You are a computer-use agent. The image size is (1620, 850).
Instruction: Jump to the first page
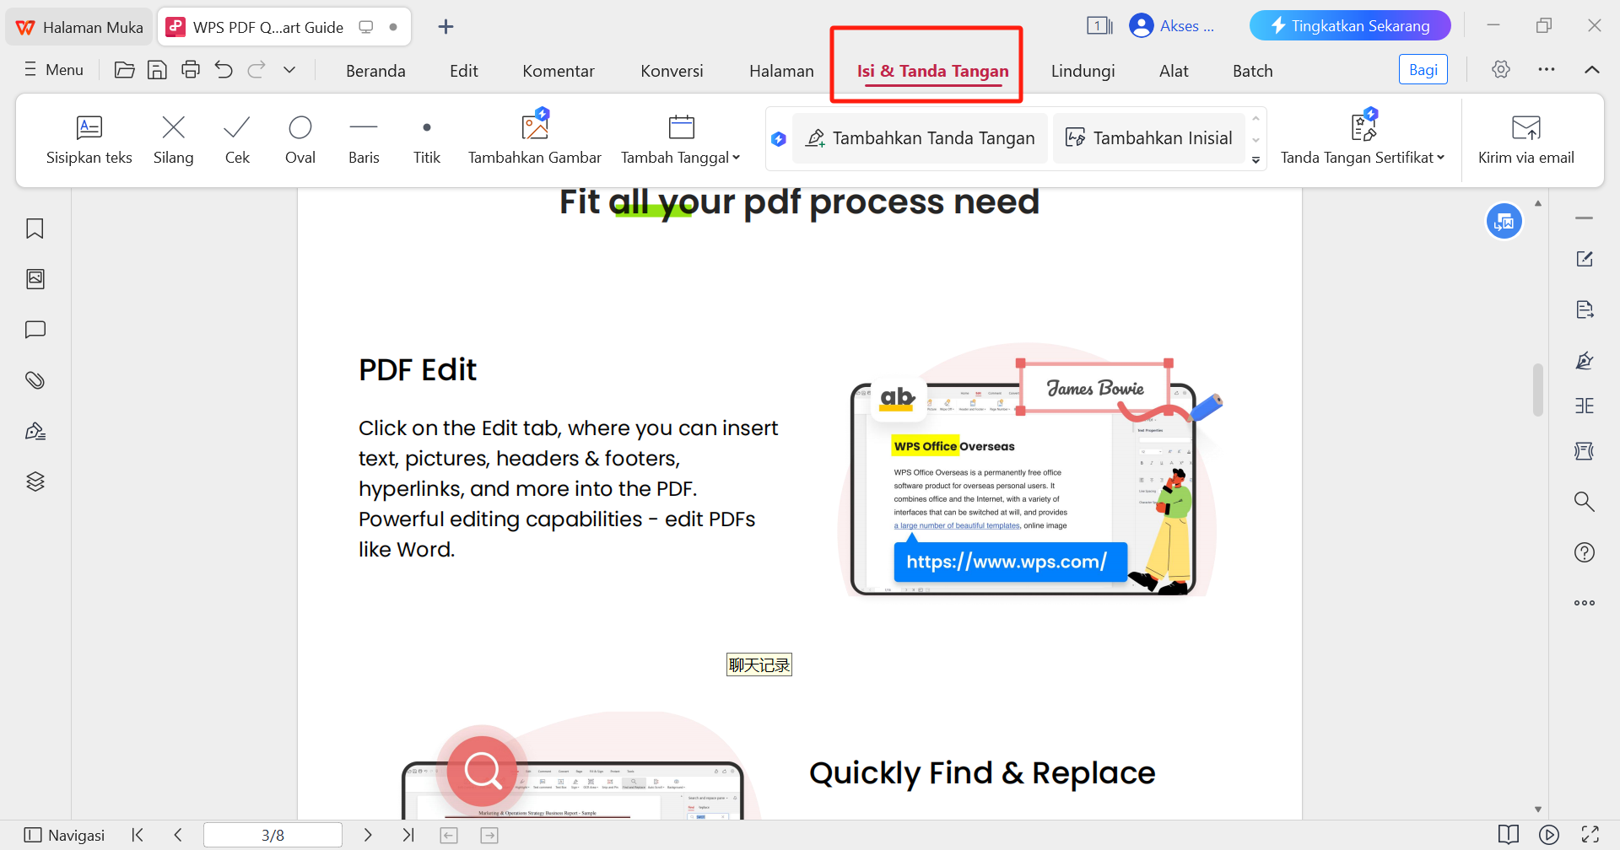(138, 835)
